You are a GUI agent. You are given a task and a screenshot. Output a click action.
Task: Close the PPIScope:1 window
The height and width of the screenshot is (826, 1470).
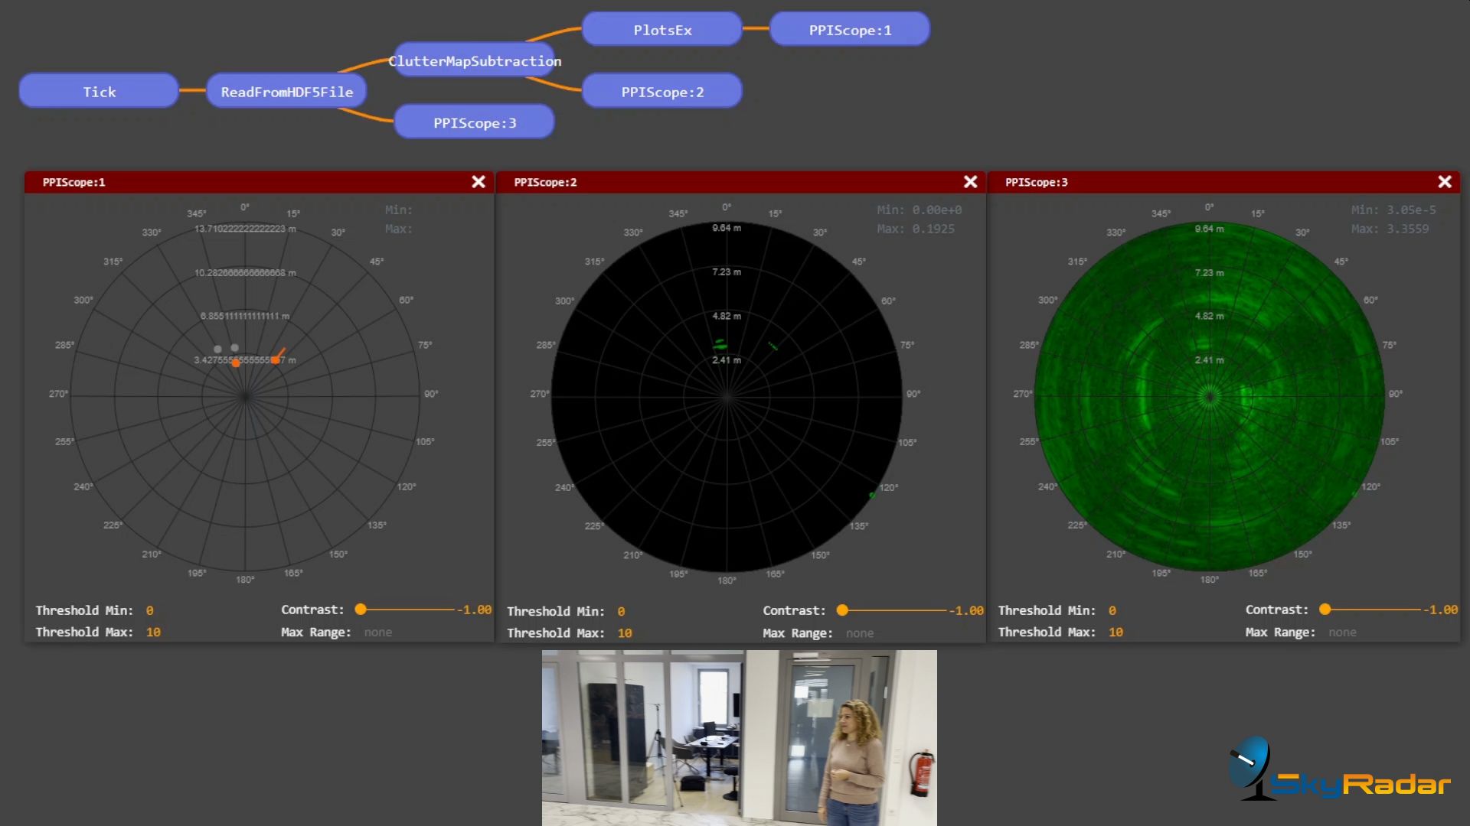pos(479,182)
